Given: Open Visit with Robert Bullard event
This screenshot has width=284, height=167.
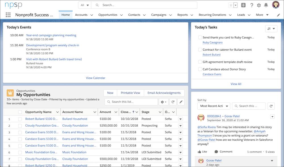Looking at the screenshot, I should click(54, 59).
